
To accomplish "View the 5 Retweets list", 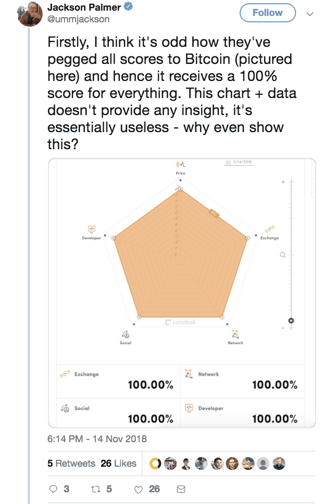I will pyautogui.click(x=71, y=464).
